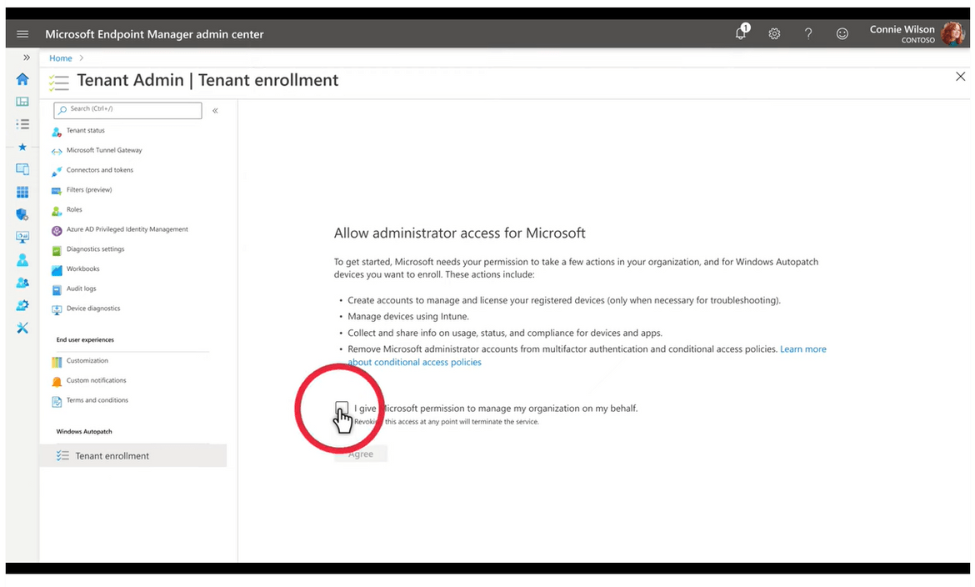Click the Custom notifications bell icon

point(57,381)
